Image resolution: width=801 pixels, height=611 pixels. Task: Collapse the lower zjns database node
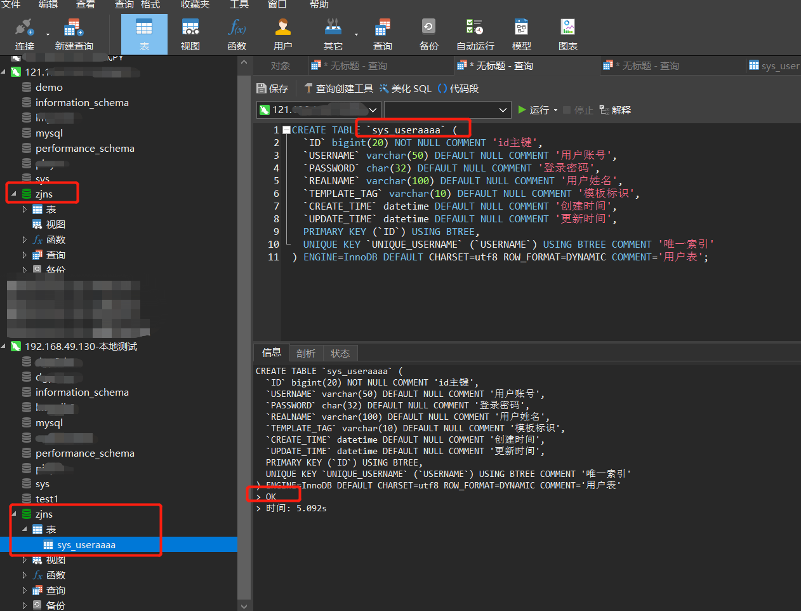[14, 514]
